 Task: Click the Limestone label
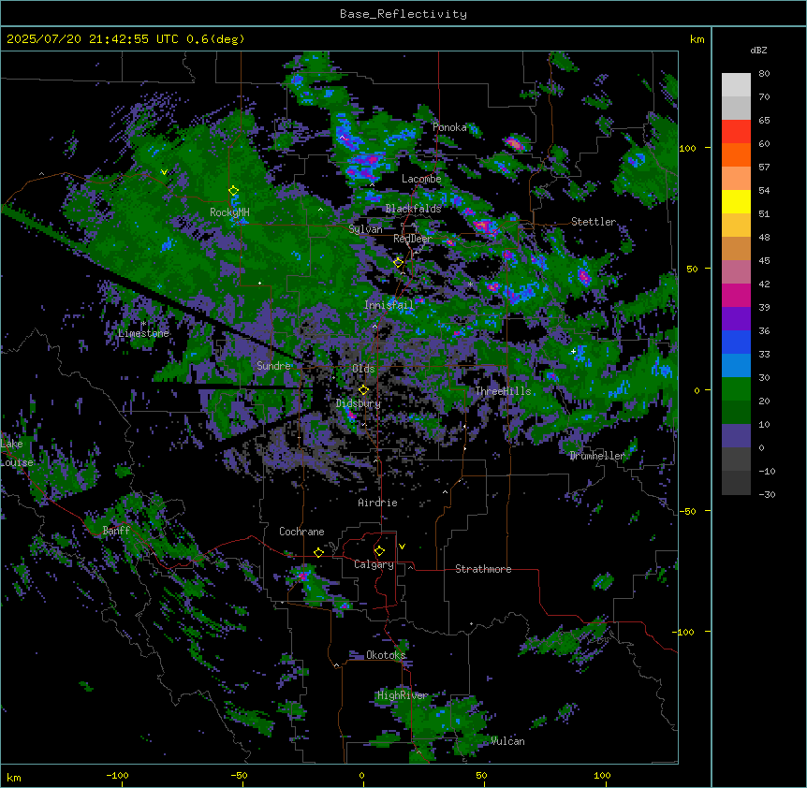143,333
